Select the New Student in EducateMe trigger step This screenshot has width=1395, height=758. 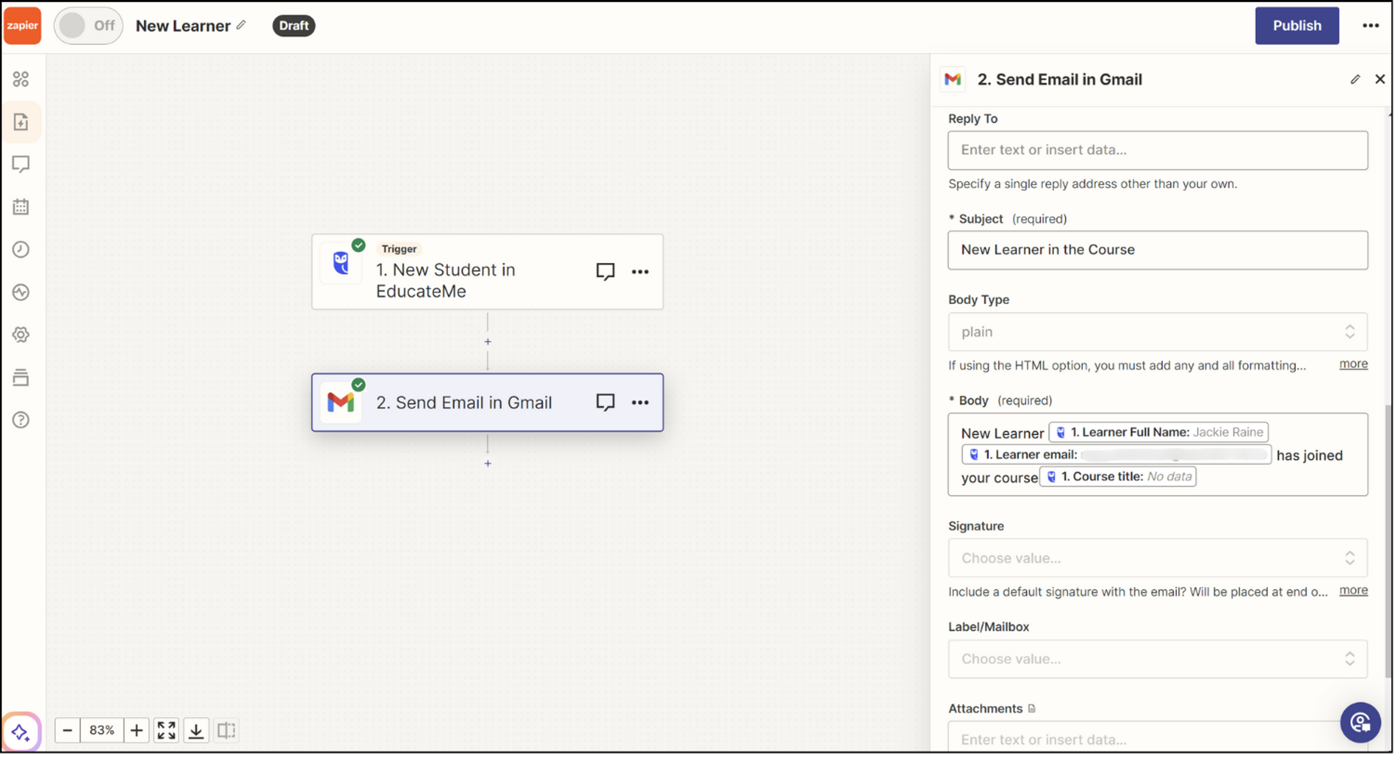[488, 272]
